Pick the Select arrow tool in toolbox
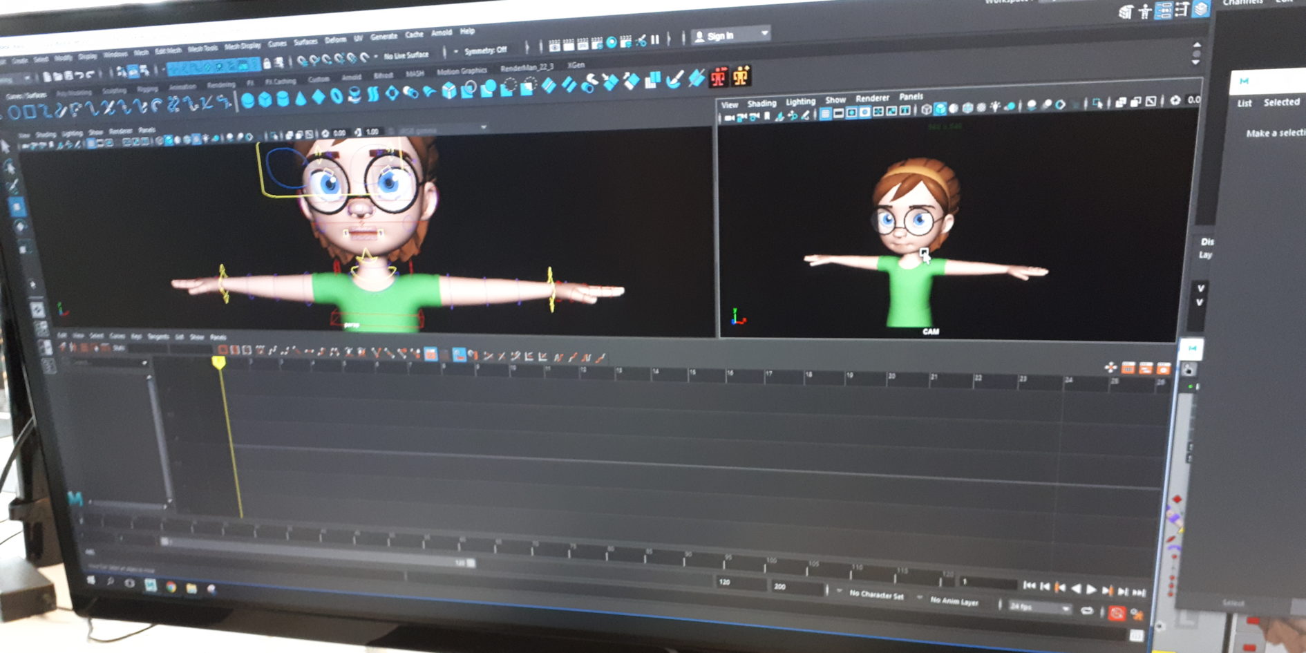The image size is (1306, 653). coord(6,146)
